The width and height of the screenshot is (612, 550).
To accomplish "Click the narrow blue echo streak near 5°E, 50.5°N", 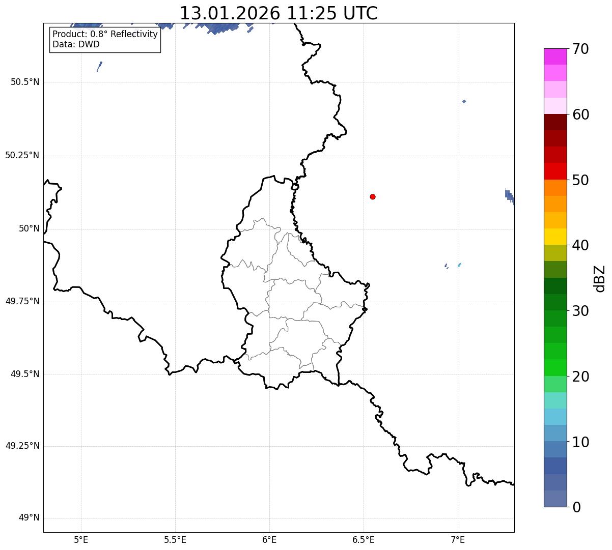I will pos(99,66).
